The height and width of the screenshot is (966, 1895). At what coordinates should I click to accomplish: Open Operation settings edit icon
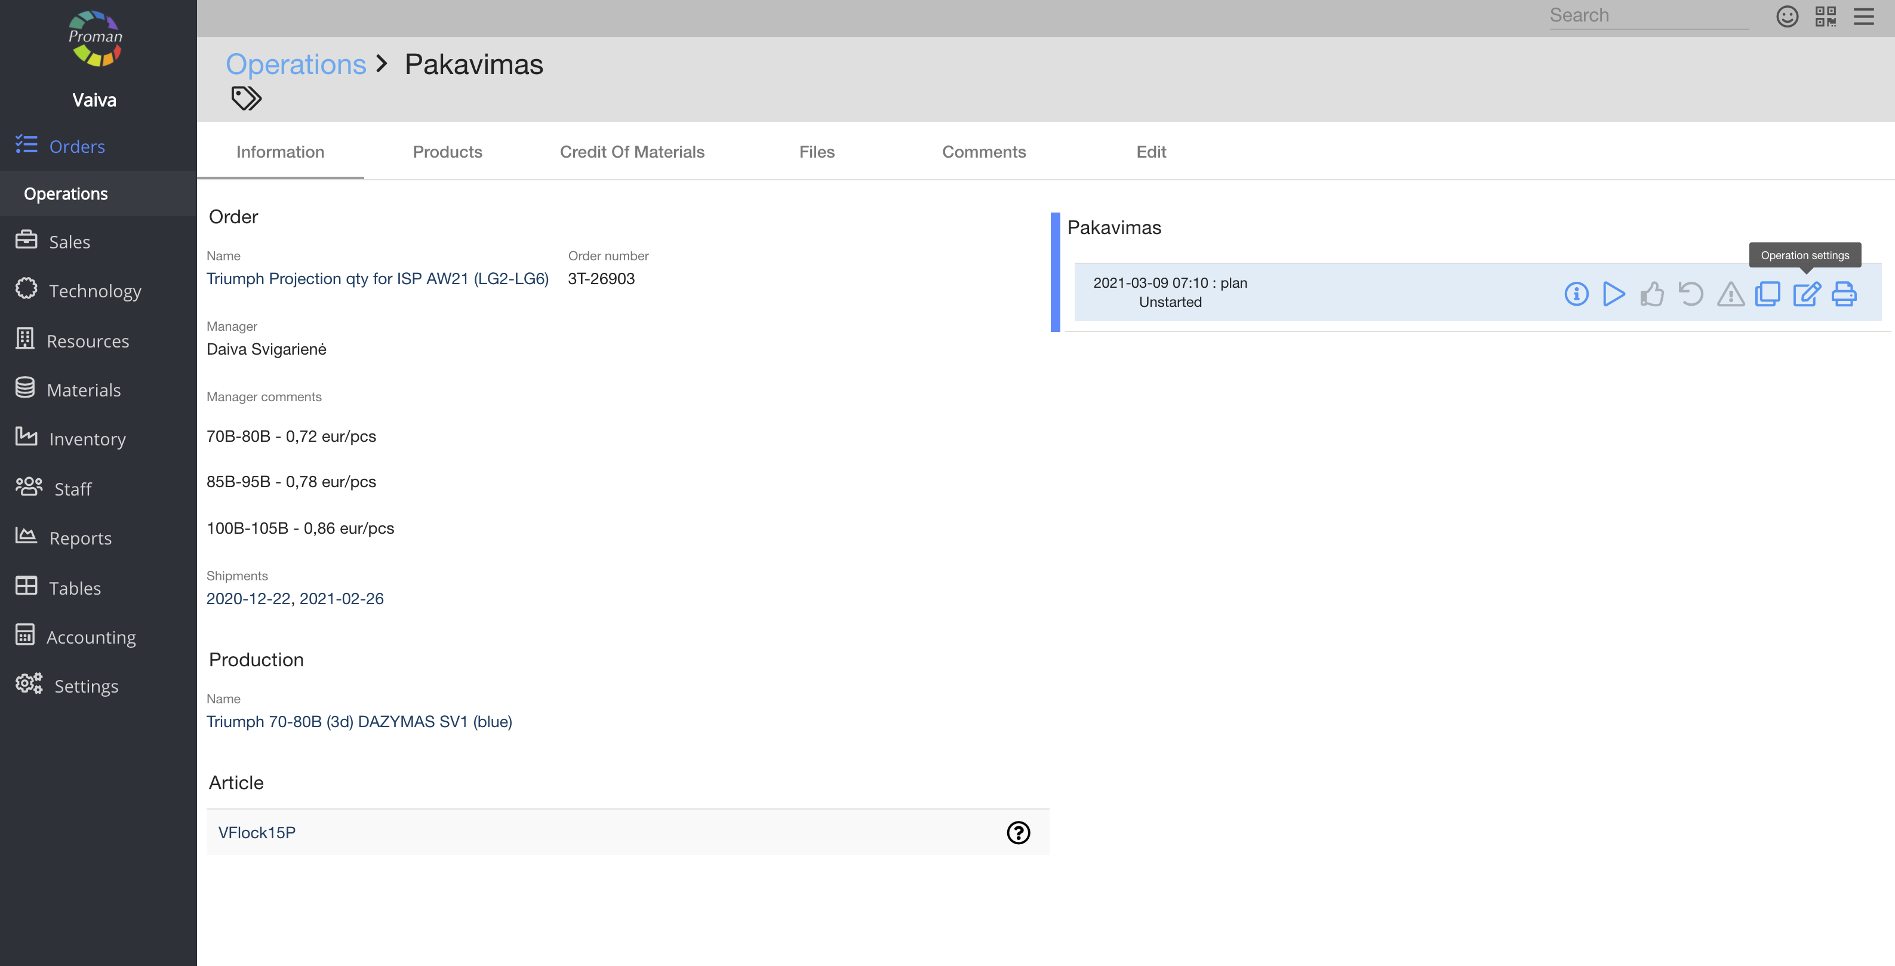pos(1806,294)
